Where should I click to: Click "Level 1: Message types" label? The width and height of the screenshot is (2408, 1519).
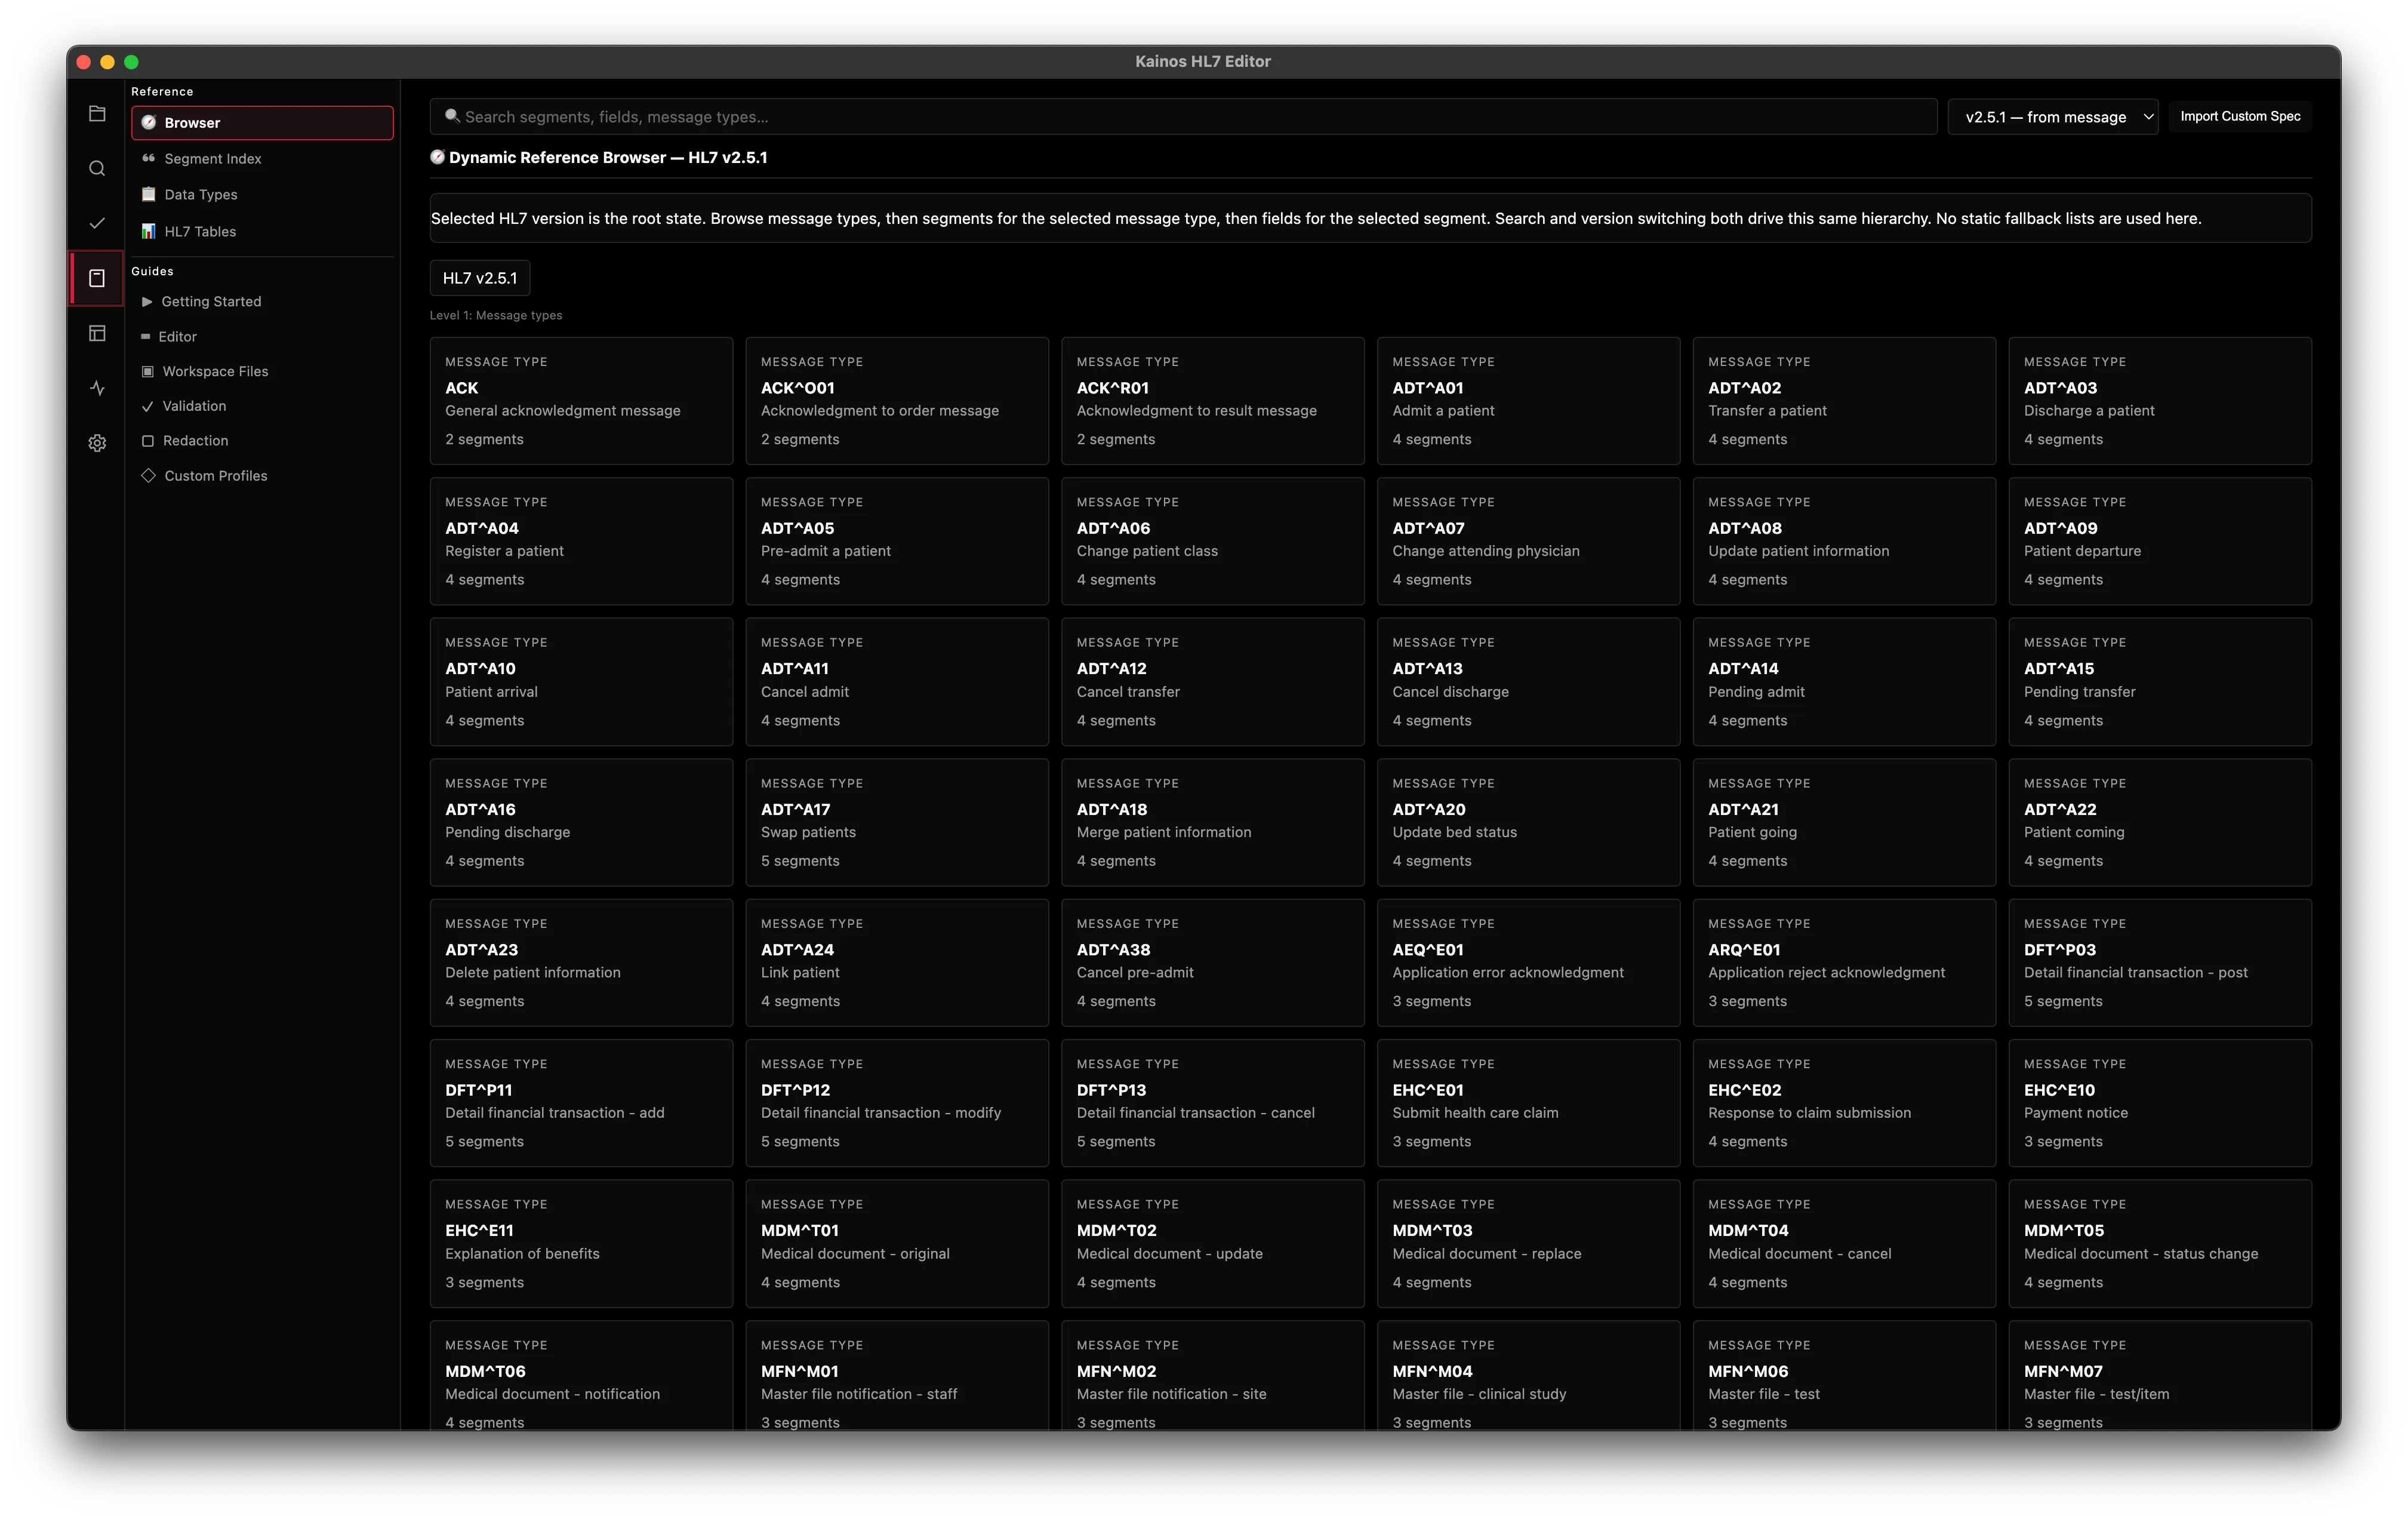496,315
